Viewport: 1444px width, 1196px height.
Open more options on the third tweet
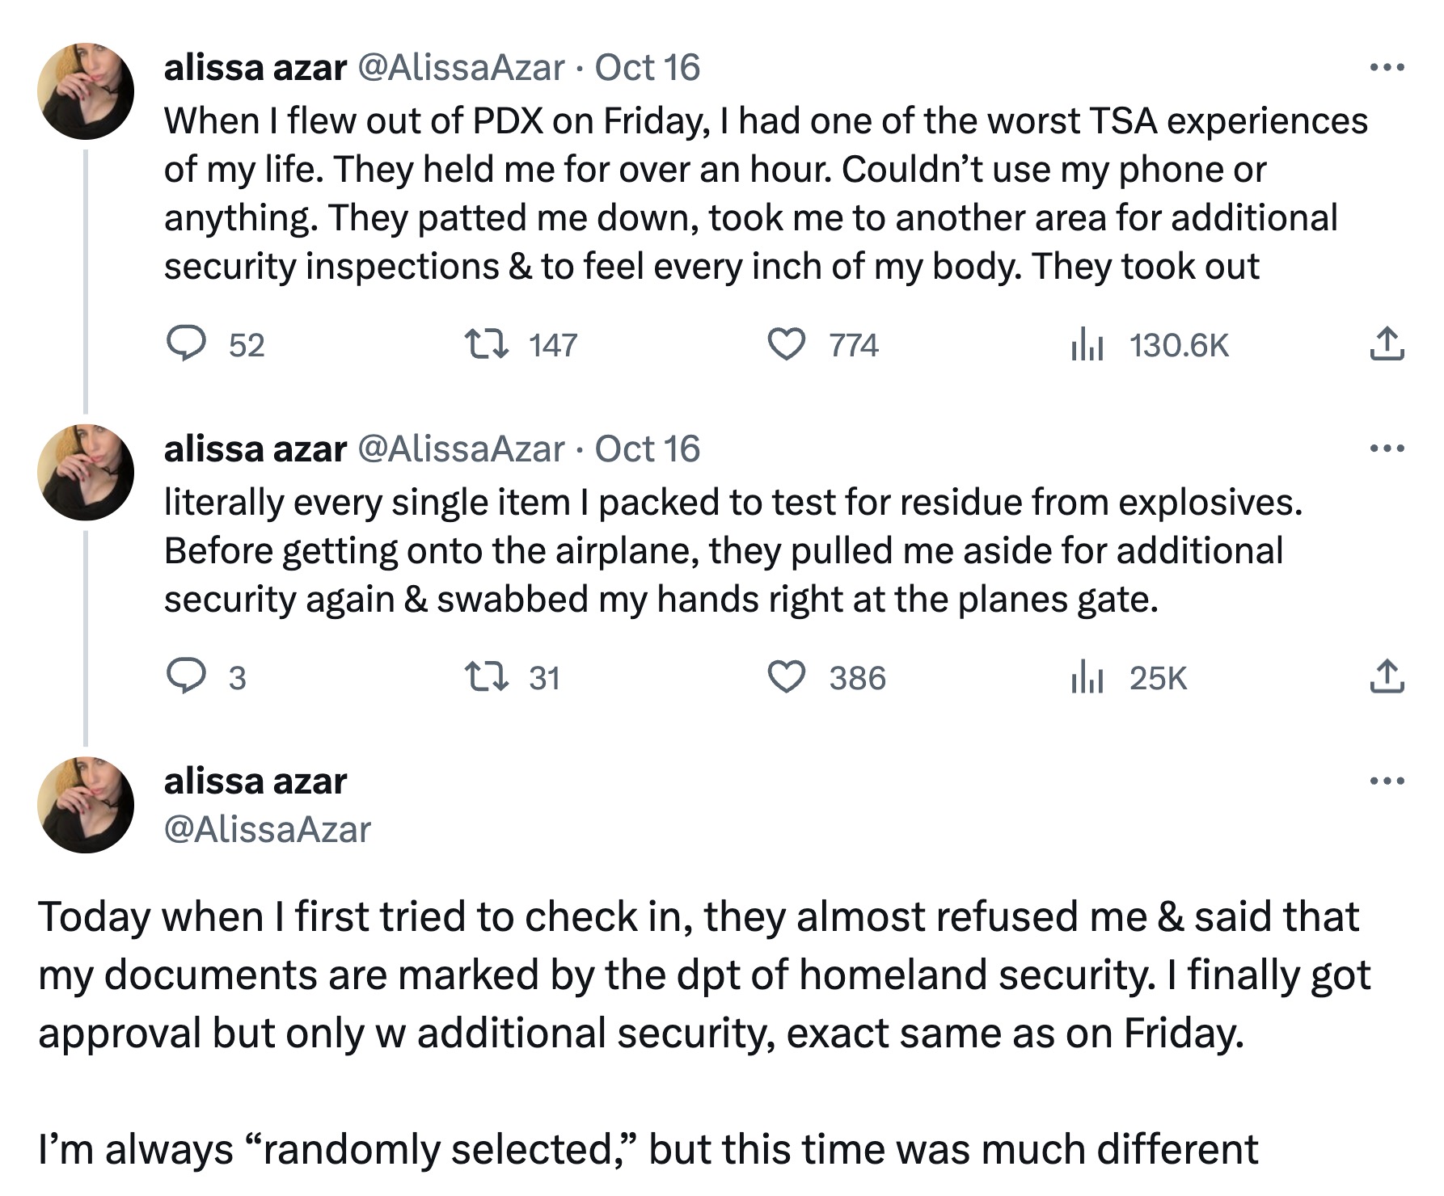click(1387, 781)
